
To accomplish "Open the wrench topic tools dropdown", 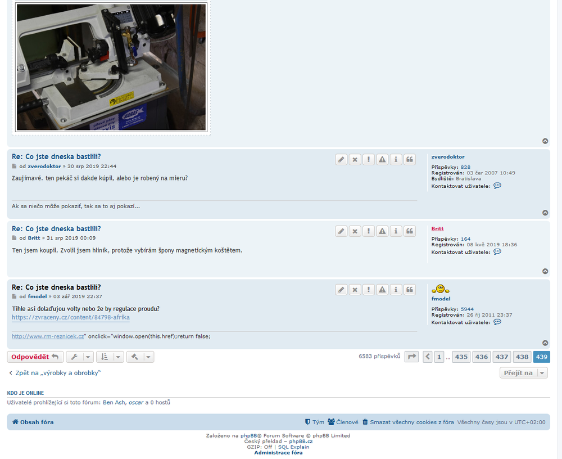I will 80,357.
